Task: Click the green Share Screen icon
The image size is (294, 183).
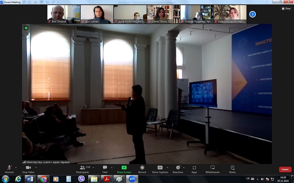Action: (124, 168)
